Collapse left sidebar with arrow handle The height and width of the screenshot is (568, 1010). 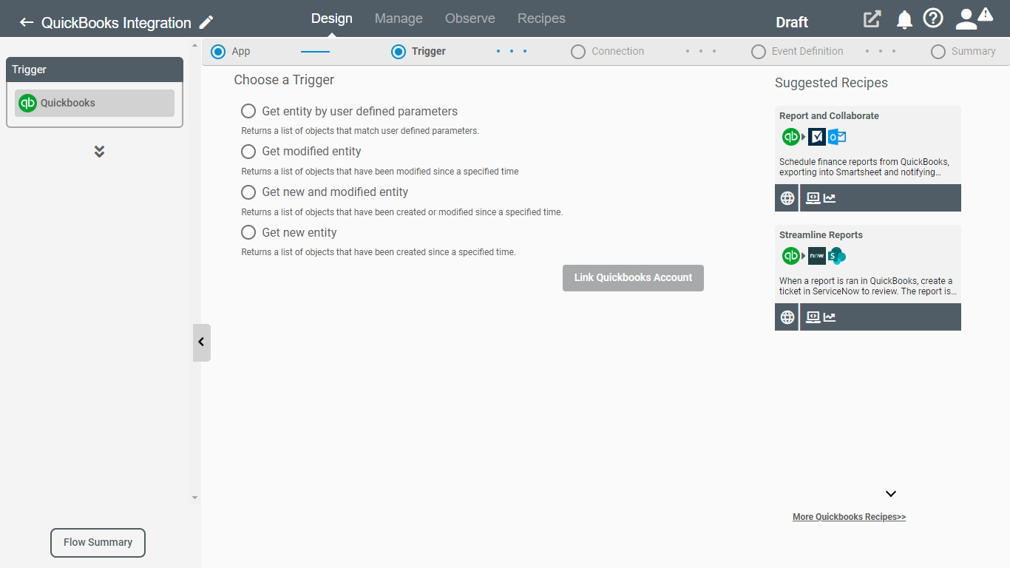[201, 342]
